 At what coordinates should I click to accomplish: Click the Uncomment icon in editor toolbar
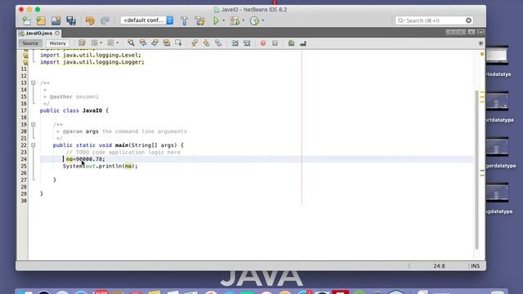click(x=303, y=43)
